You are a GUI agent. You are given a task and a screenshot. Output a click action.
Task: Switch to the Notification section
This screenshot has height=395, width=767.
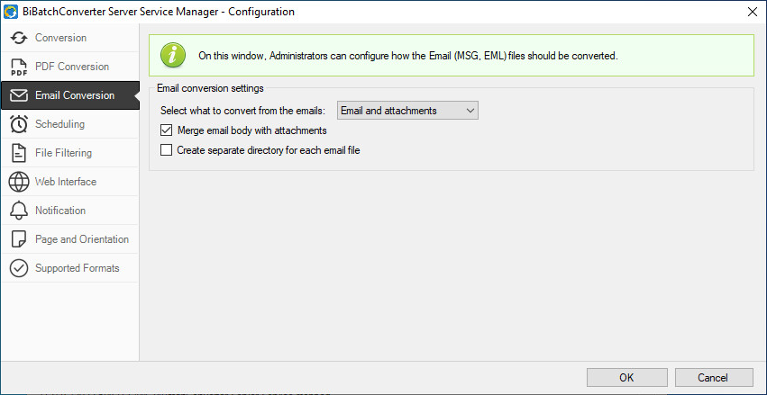60,211
